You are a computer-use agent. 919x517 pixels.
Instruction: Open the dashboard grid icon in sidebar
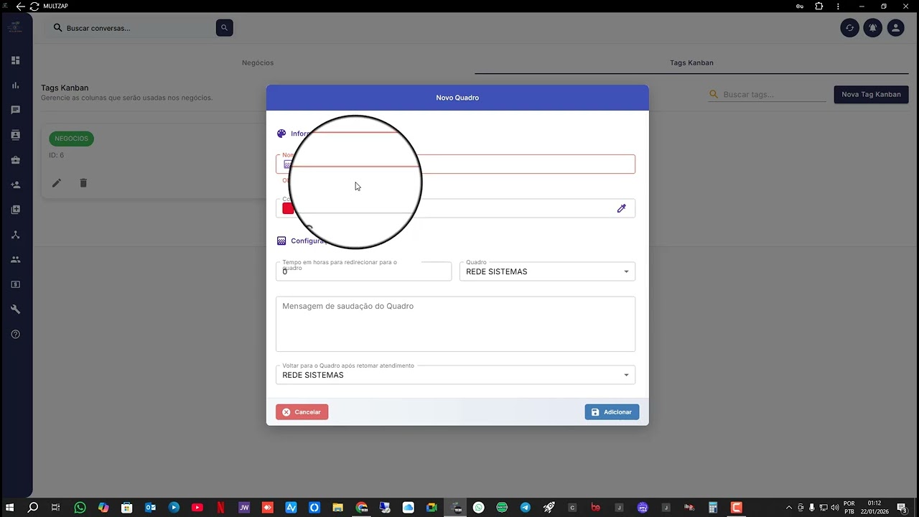(15, 60)
